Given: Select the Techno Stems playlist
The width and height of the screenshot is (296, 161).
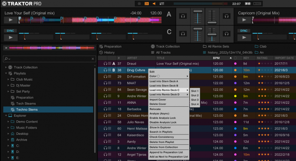Looking at the screenshot, I should point(48,109).
